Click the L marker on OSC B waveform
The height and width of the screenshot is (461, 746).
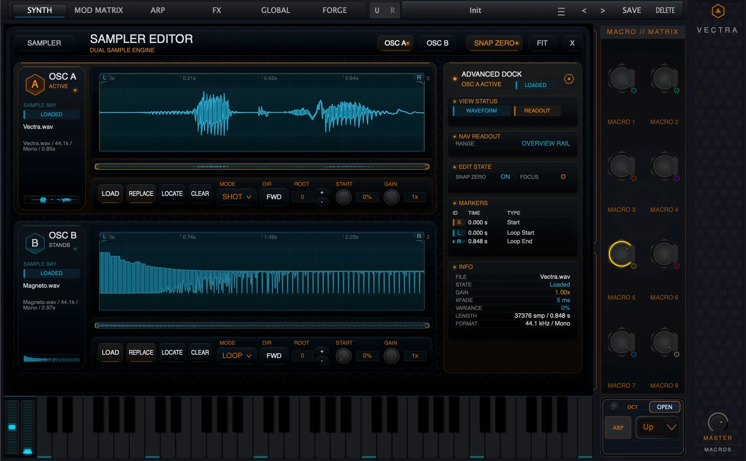104,237
